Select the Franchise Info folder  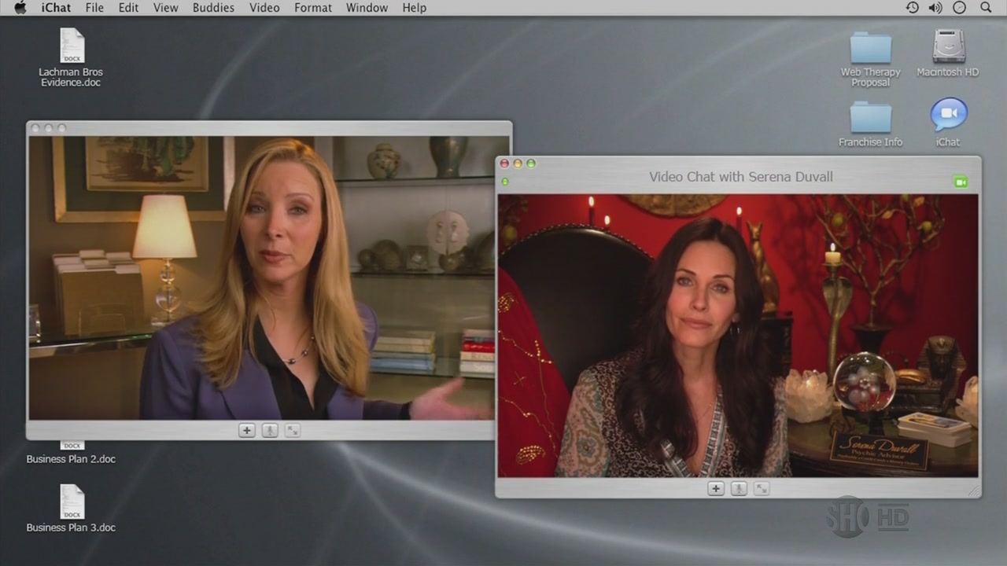coord(871,117)
